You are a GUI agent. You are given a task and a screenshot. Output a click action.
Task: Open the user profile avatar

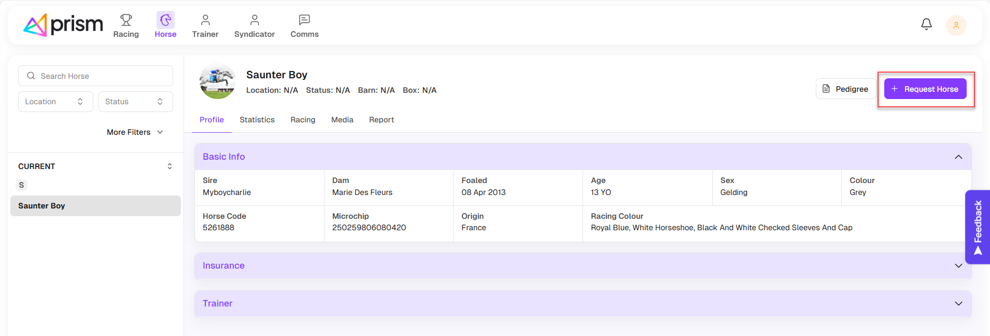pyautogui.click(x=956, y=25)
